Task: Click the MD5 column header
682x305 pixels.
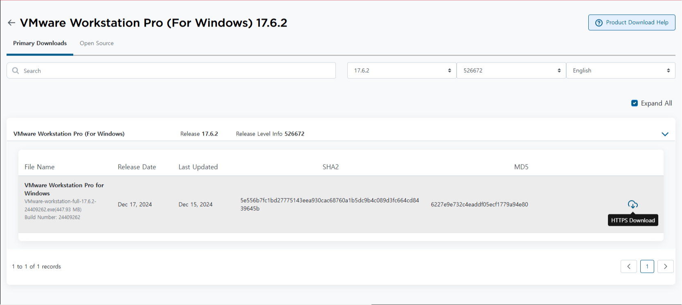Action: pos(521,167)
